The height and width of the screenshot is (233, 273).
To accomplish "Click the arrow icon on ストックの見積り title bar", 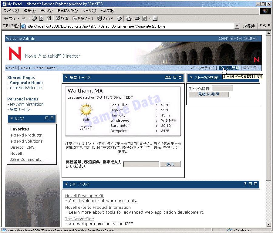I will pos(191,77).
